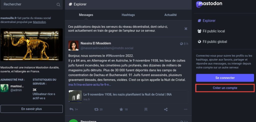Screen dimensions: 256x122
Task: Reply to Nassira El Moaddem's post
Action: (x=71, y=109)
